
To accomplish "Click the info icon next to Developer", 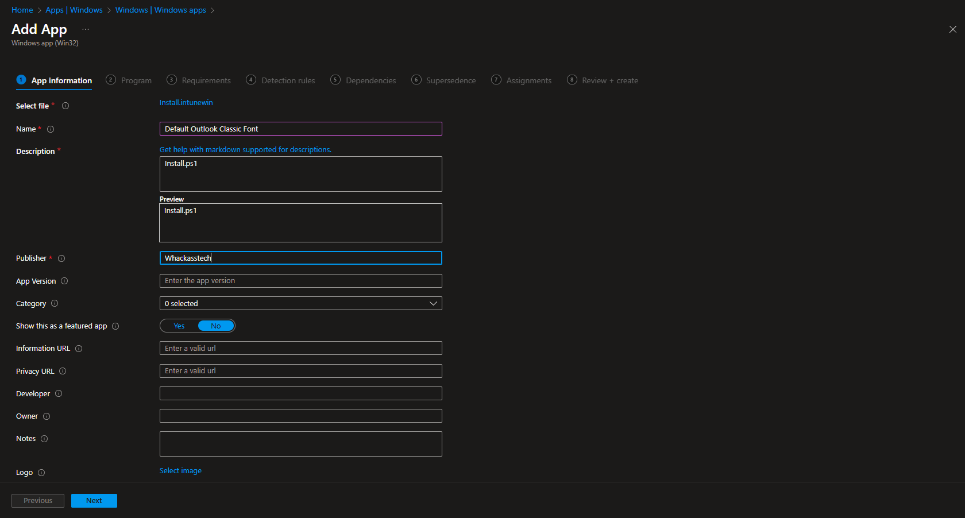I will pyautogui.click(x=59, y=393).
